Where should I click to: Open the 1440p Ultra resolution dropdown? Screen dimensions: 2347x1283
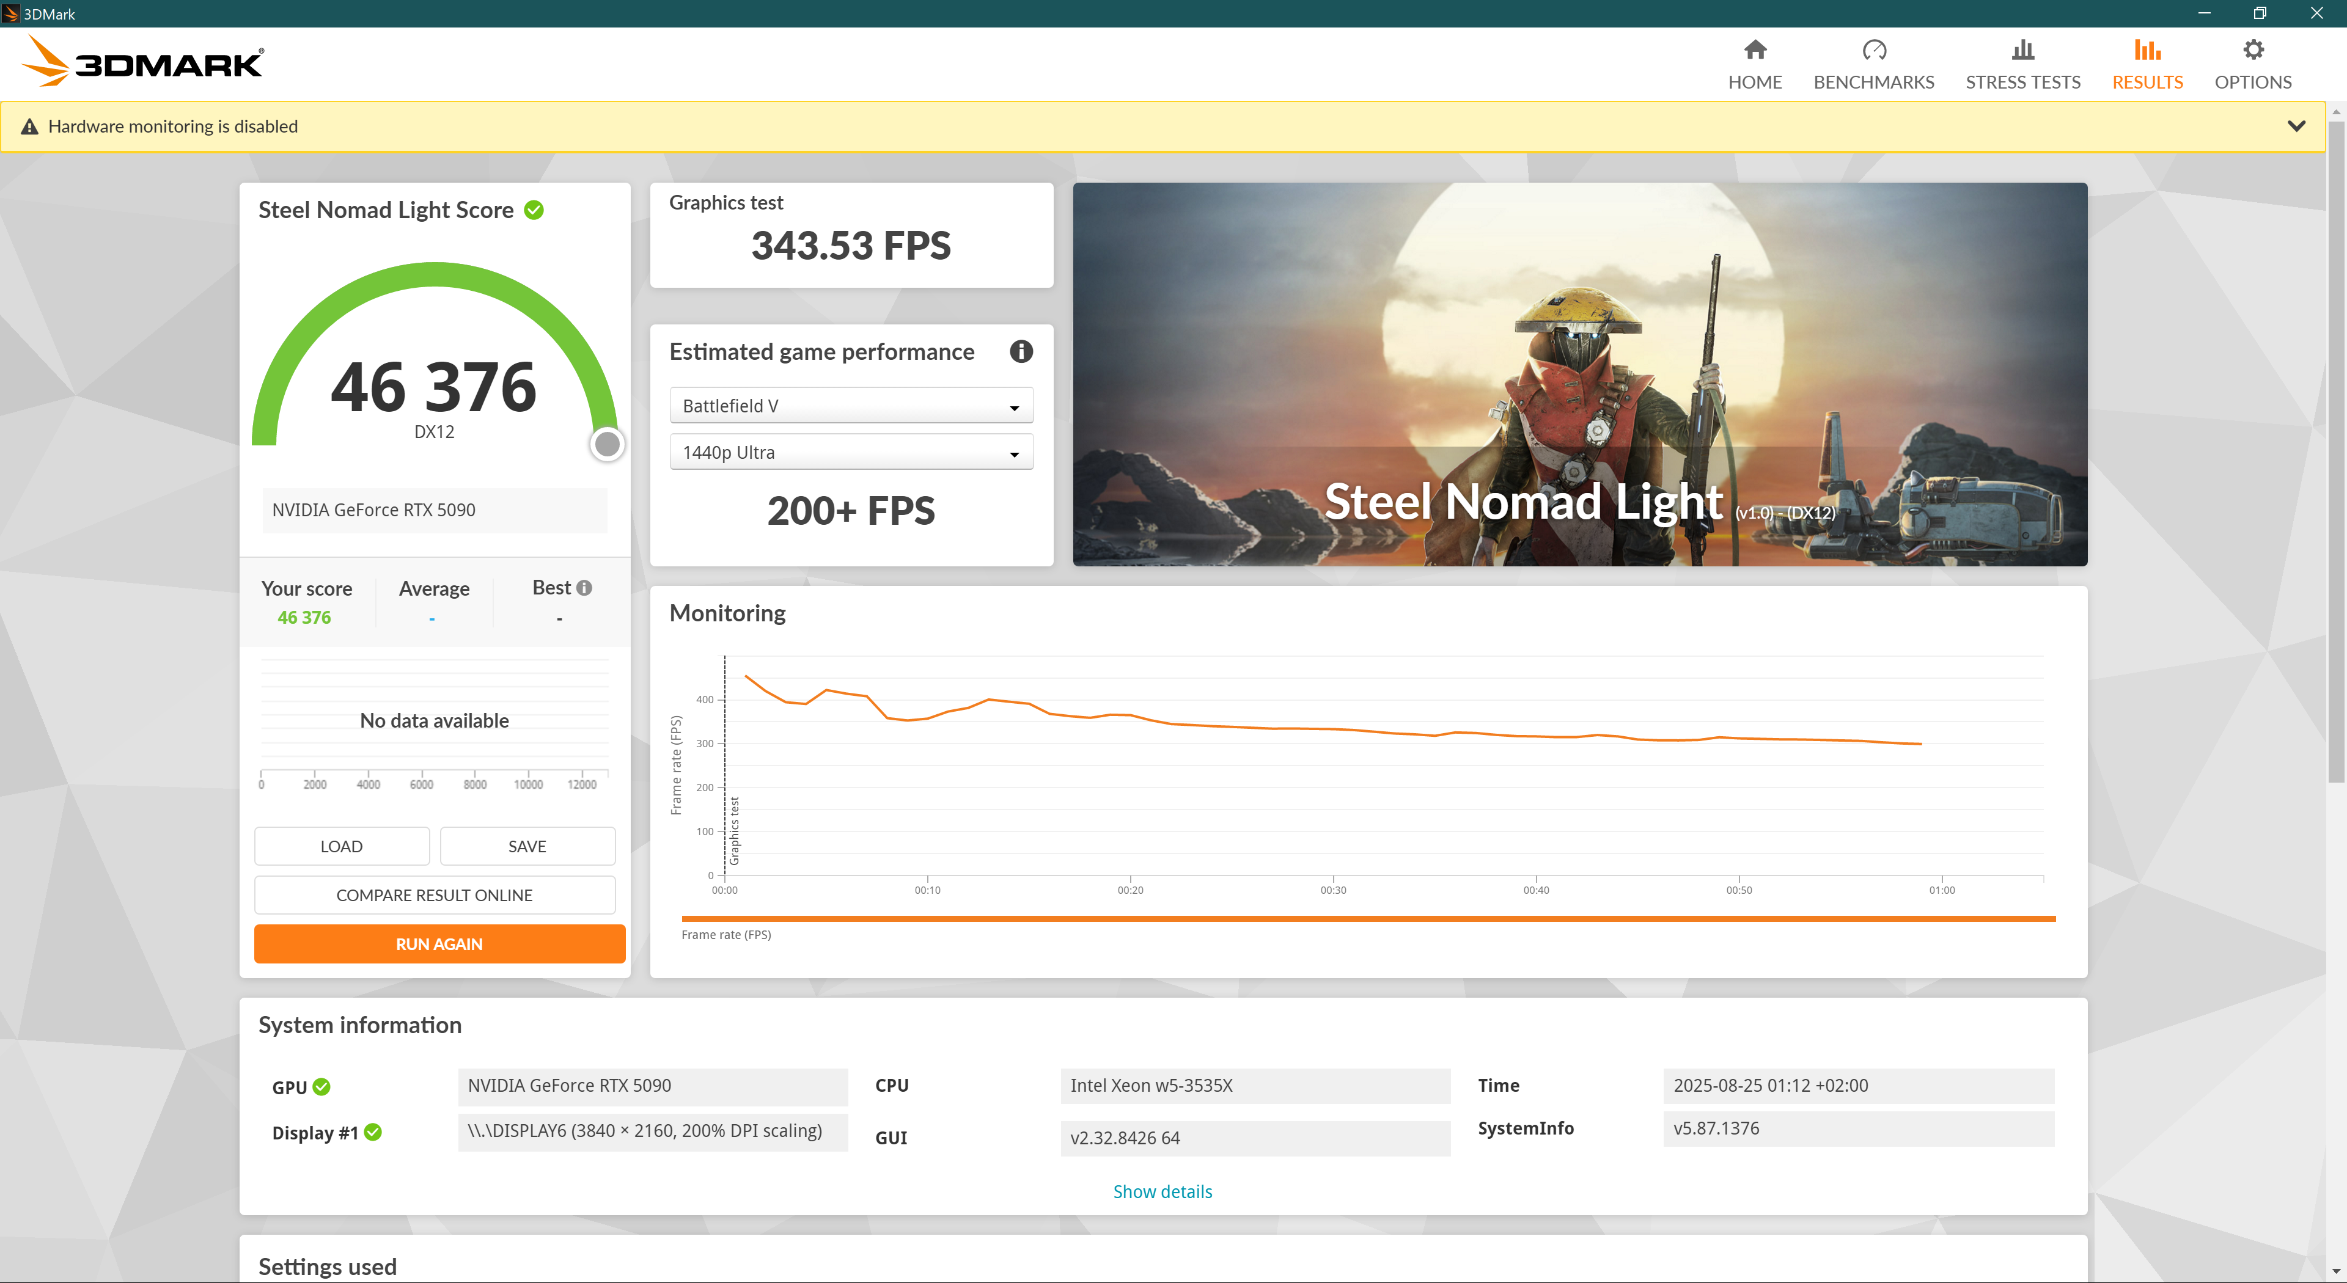coord(851,453)
